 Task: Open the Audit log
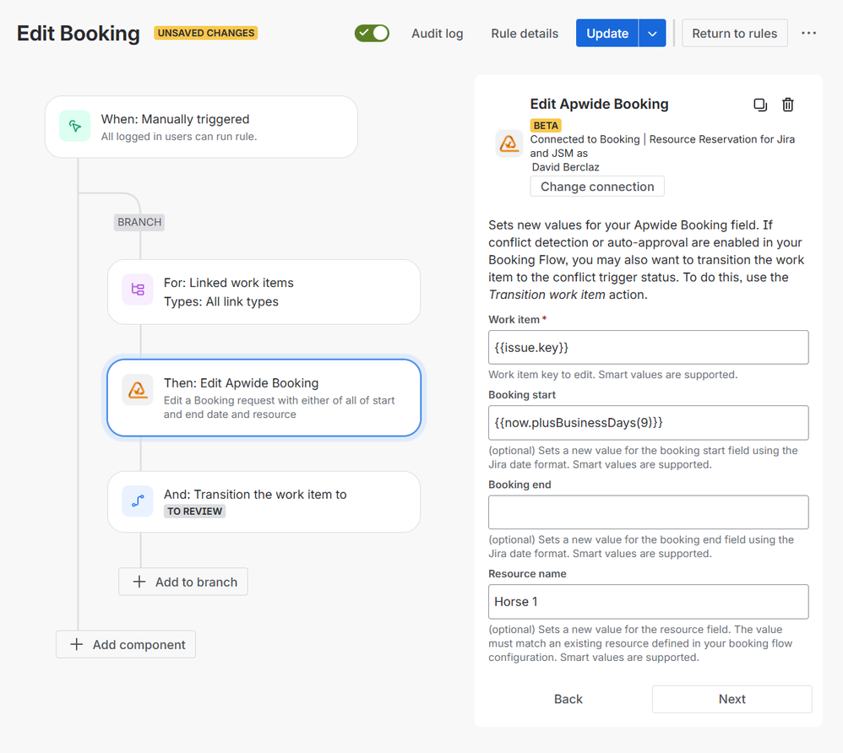click(437, 33)
